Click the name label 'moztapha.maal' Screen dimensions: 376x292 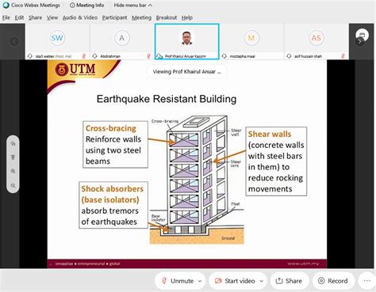pos(242,56)
